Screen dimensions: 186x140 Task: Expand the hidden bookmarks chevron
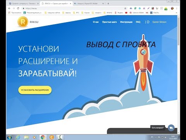(176, 13)
